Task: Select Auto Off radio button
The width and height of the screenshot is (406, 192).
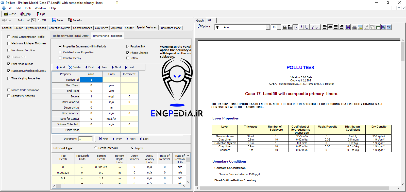Action: pos(39,20)
